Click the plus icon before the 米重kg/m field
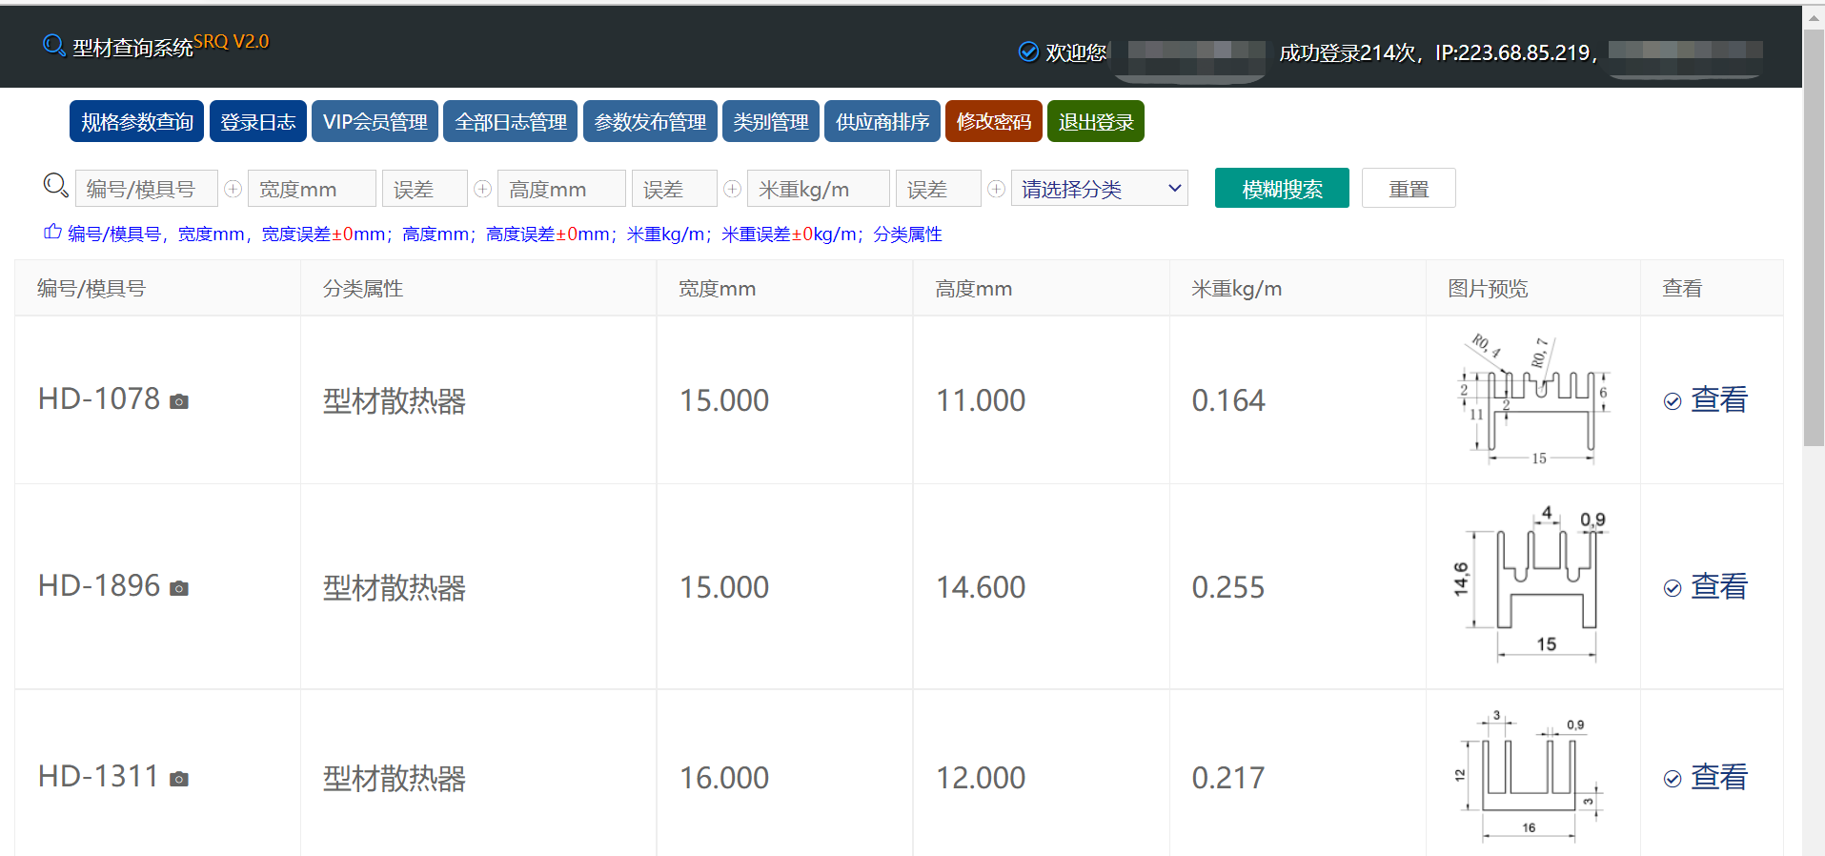The width and height of the screenshot is (1825, 856). pos(733,189)
